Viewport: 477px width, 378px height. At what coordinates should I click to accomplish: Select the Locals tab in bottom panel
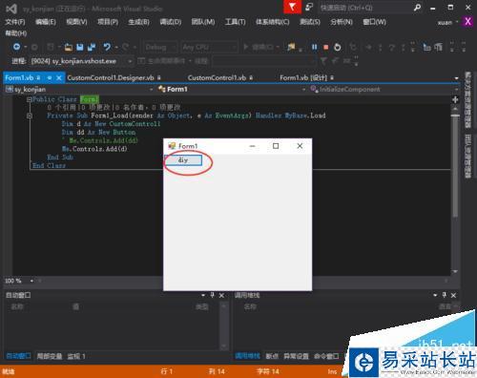click(50, 356)
